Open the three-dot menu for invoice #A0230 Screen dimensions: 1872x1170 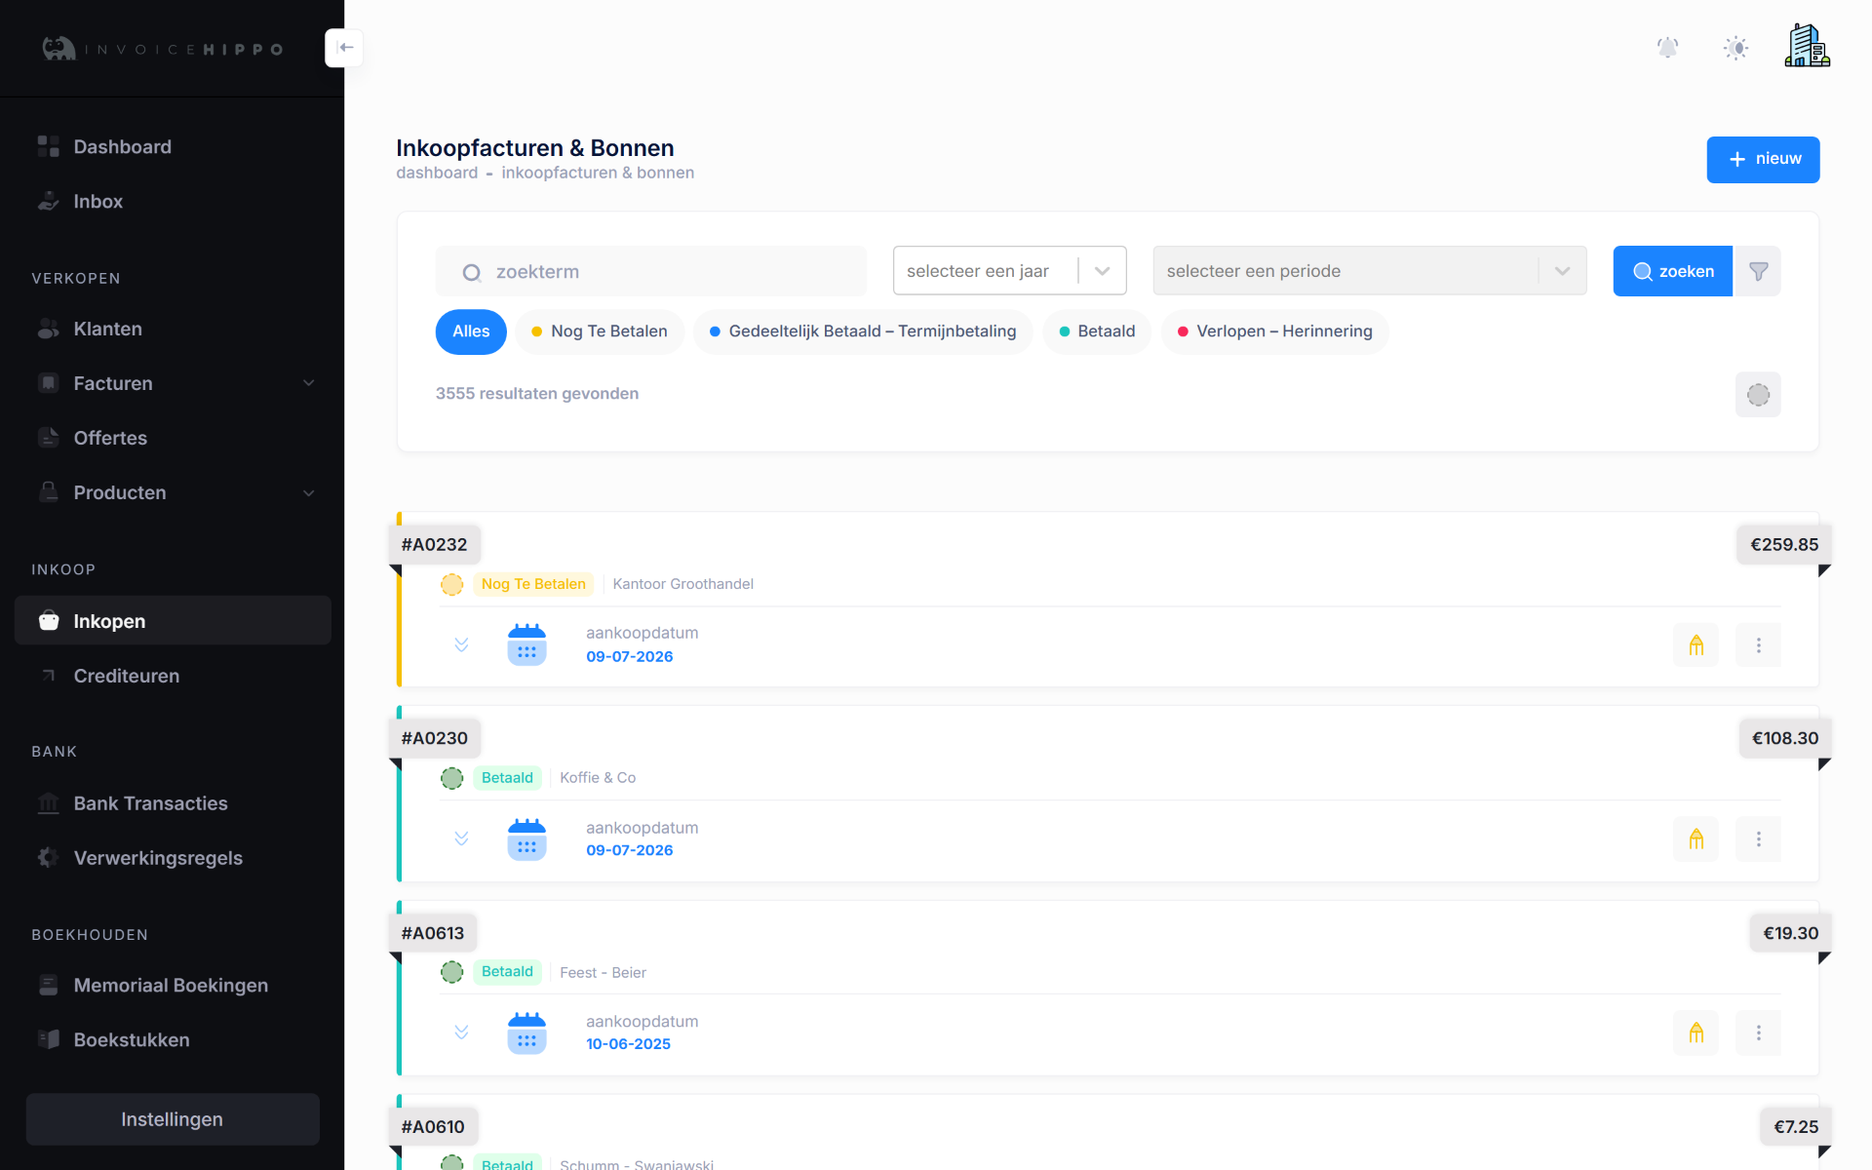[1758, 839]
